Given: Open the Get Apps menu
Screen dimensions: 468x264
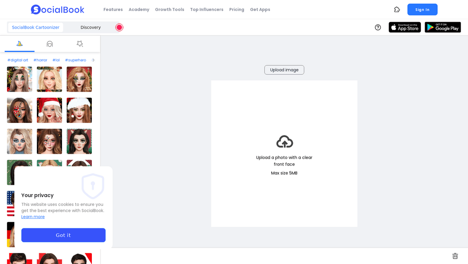Looking at the screenshot, I should click(x=260, y=10).
